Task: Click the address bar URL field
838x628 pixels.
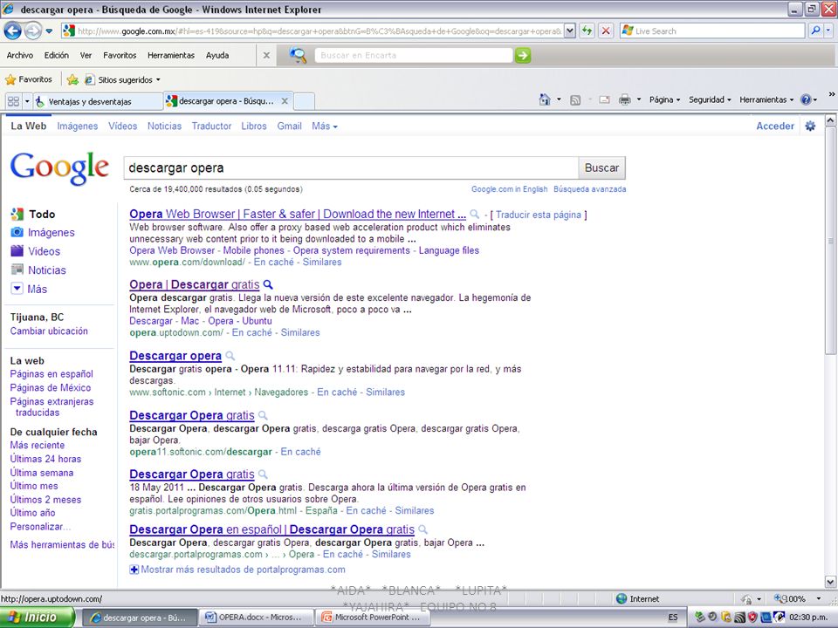Action: click(x=319, y=31)
